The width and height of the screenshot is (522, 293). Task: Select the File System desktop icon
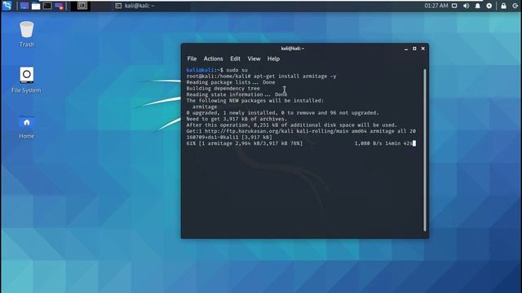coord(26,80)
